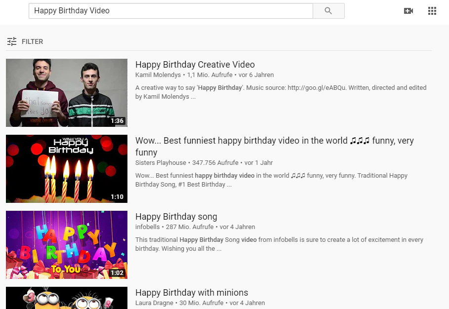
Task: Open the 'Happy Birthday song' title link
Action: pyautogui.click(x=176, y=217)
